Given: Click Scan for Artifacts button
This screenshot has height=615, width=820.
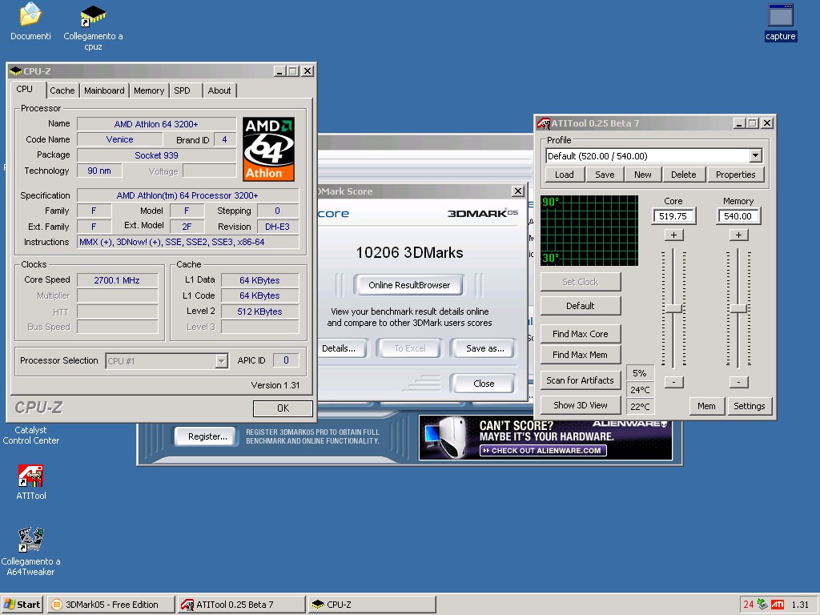Looking at the screenshot, I should [x=581, y=380].
